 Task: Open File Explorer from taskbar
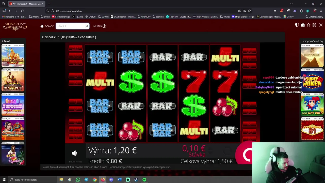(x=61, y=180)
